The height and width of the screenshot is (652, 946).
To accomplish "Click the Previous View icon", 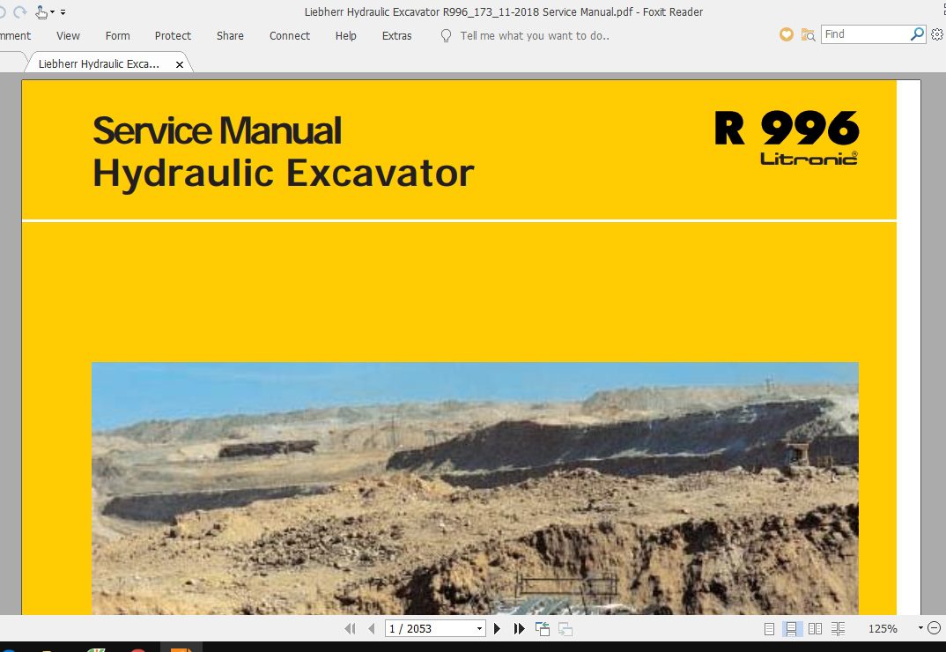I will pyautogui.click(x=543, y=628).
